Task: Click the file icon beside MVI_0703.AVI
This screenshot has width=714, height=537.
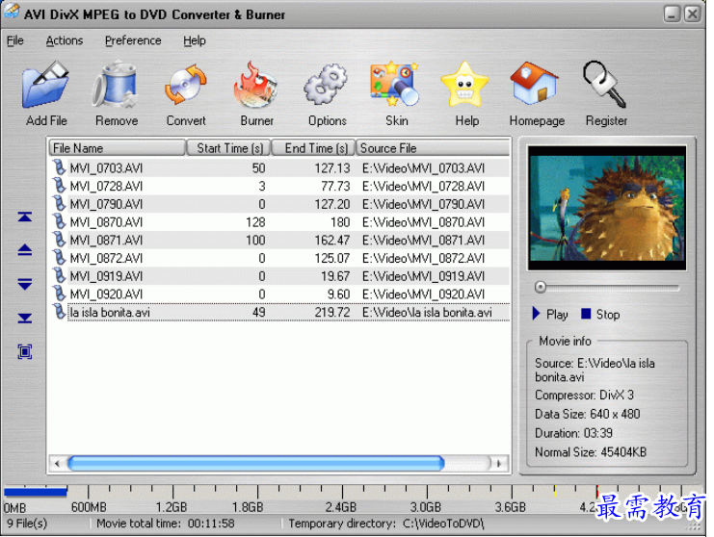Action: (59, 167)
